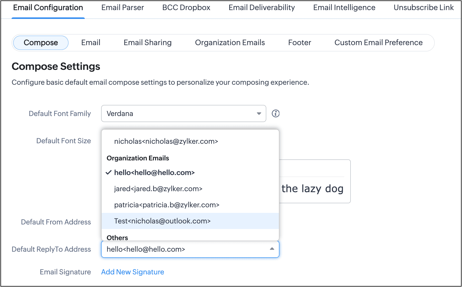The height and width of the screenshot is (287, 462).
Task: Click the info icon beside Default Font Family
Action: pos(275,113)
